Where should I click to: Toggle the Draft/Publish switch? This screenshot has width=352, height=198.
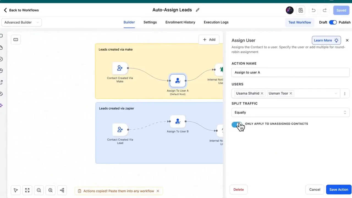[333, 22]
